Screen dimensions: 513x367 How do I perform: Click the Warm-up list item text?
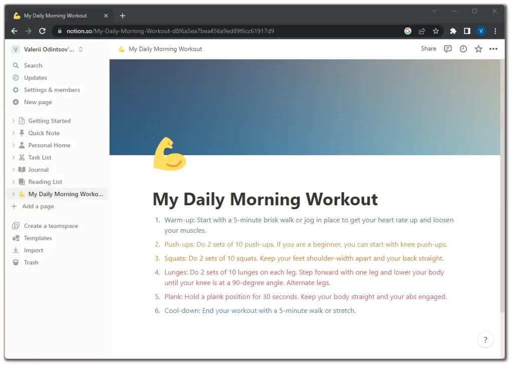coord(309,225)
